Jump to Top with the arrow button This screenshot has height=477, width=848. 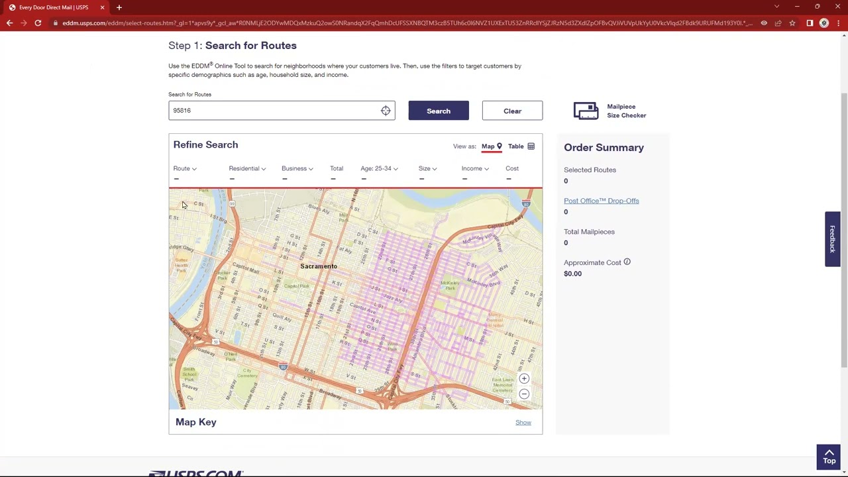(x=829, y=456)
